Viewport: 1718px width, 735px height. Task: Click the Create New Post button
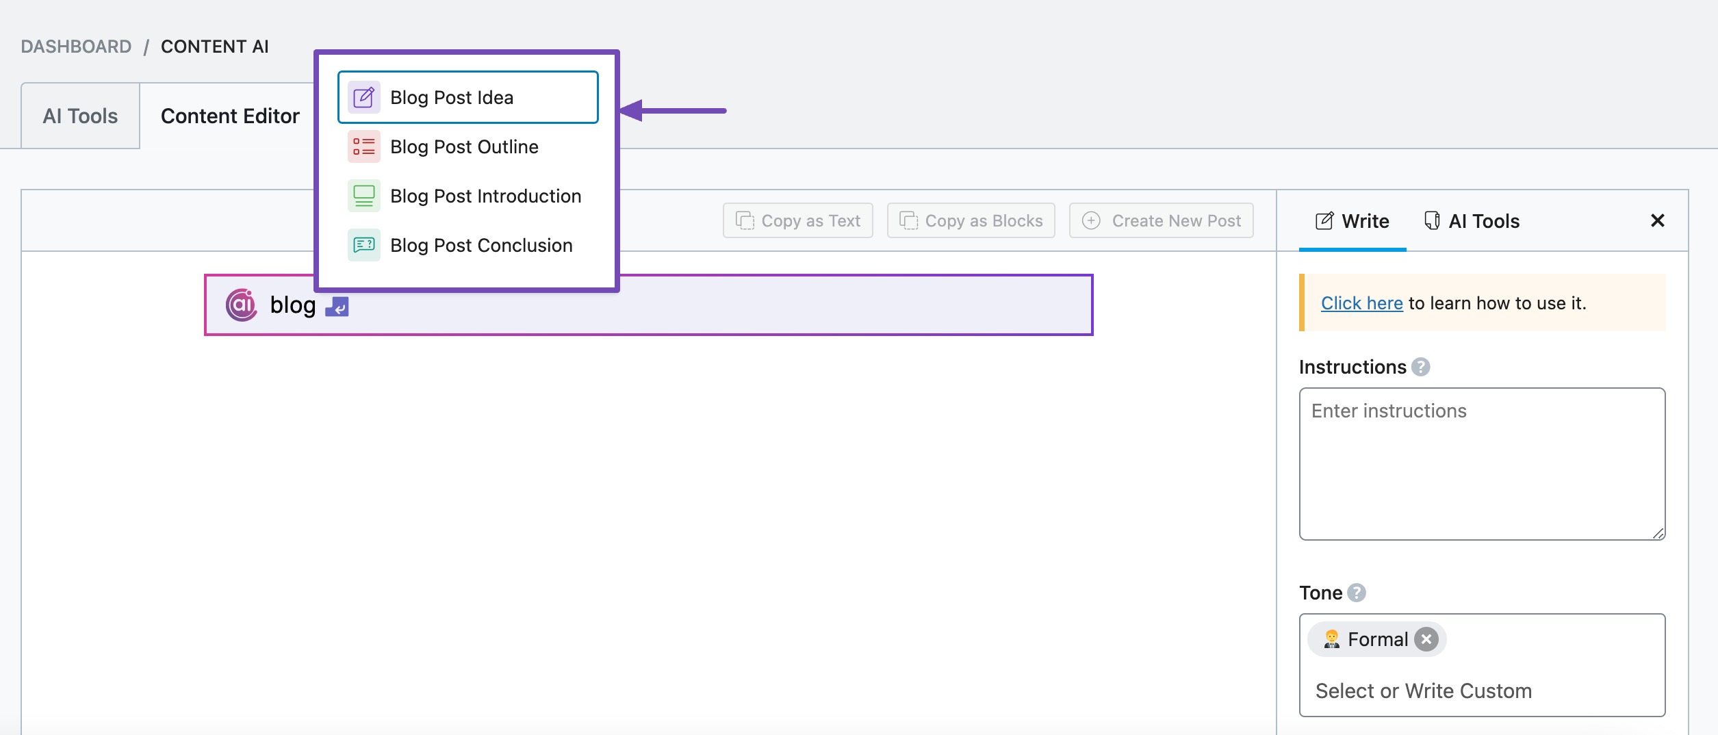1161,220
